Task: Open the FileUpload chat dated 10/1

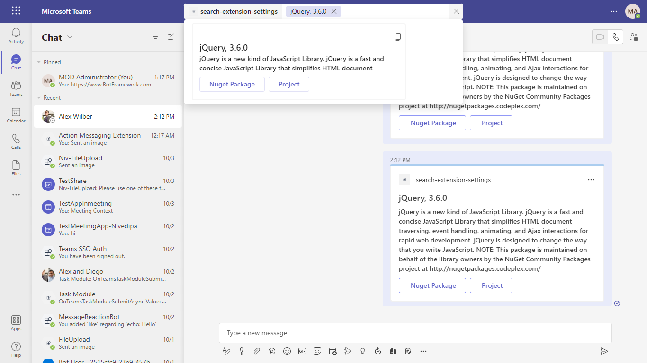Action: click(108, 343)
